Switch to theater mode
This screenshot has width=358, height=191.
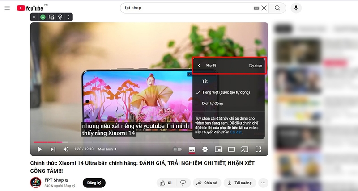click(x=231, y=149)
